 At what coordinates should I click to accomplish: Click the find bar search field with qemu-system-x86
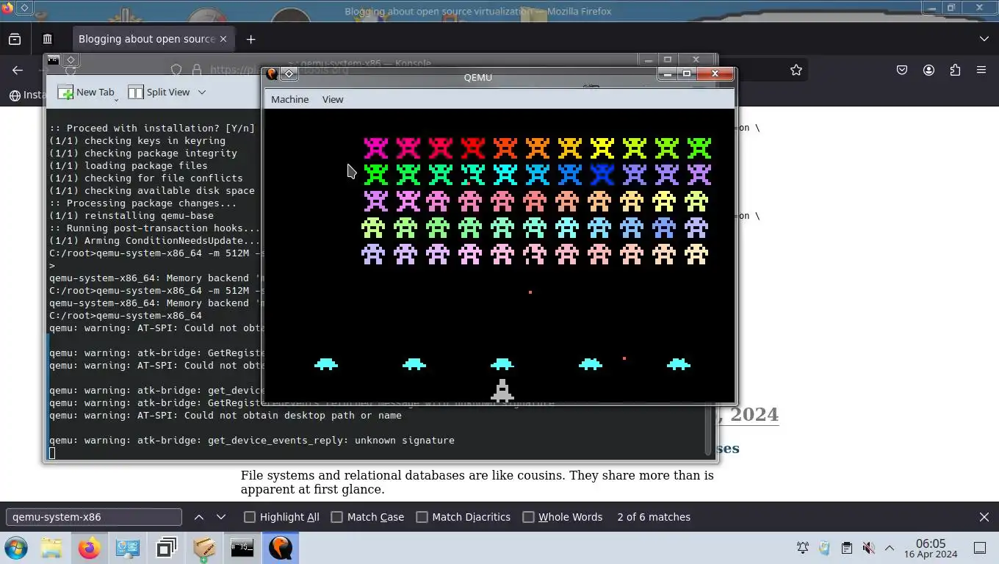click(x=93, y=517)
